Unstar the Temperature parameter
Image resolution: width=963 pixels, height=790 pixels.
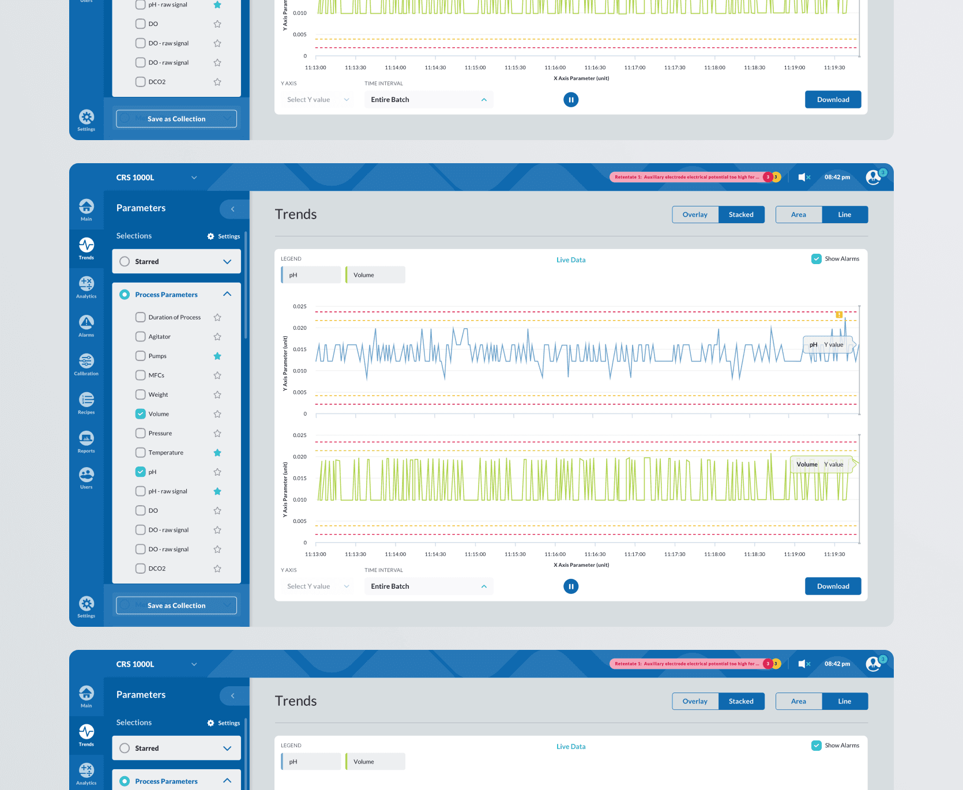click(217, 453)
